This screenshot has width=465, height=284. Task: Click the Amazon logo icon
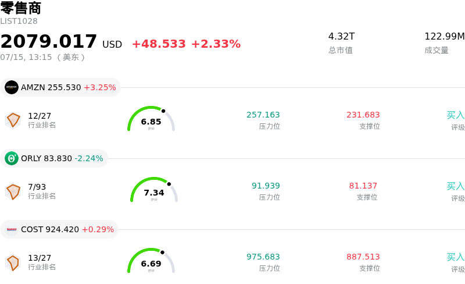[12, 87]
